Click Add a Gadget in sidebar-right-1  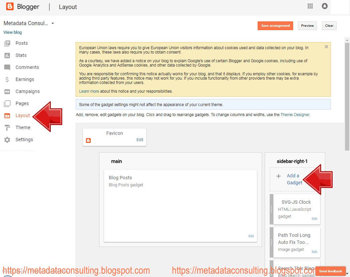coord(294,179)
